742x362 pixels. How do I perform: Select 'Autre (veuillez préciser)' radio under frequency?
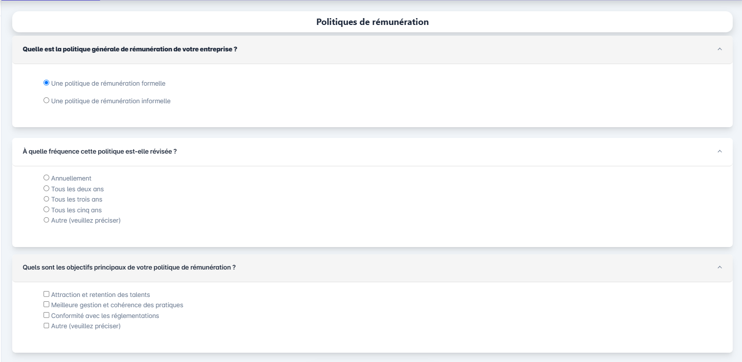click(46, 220)
